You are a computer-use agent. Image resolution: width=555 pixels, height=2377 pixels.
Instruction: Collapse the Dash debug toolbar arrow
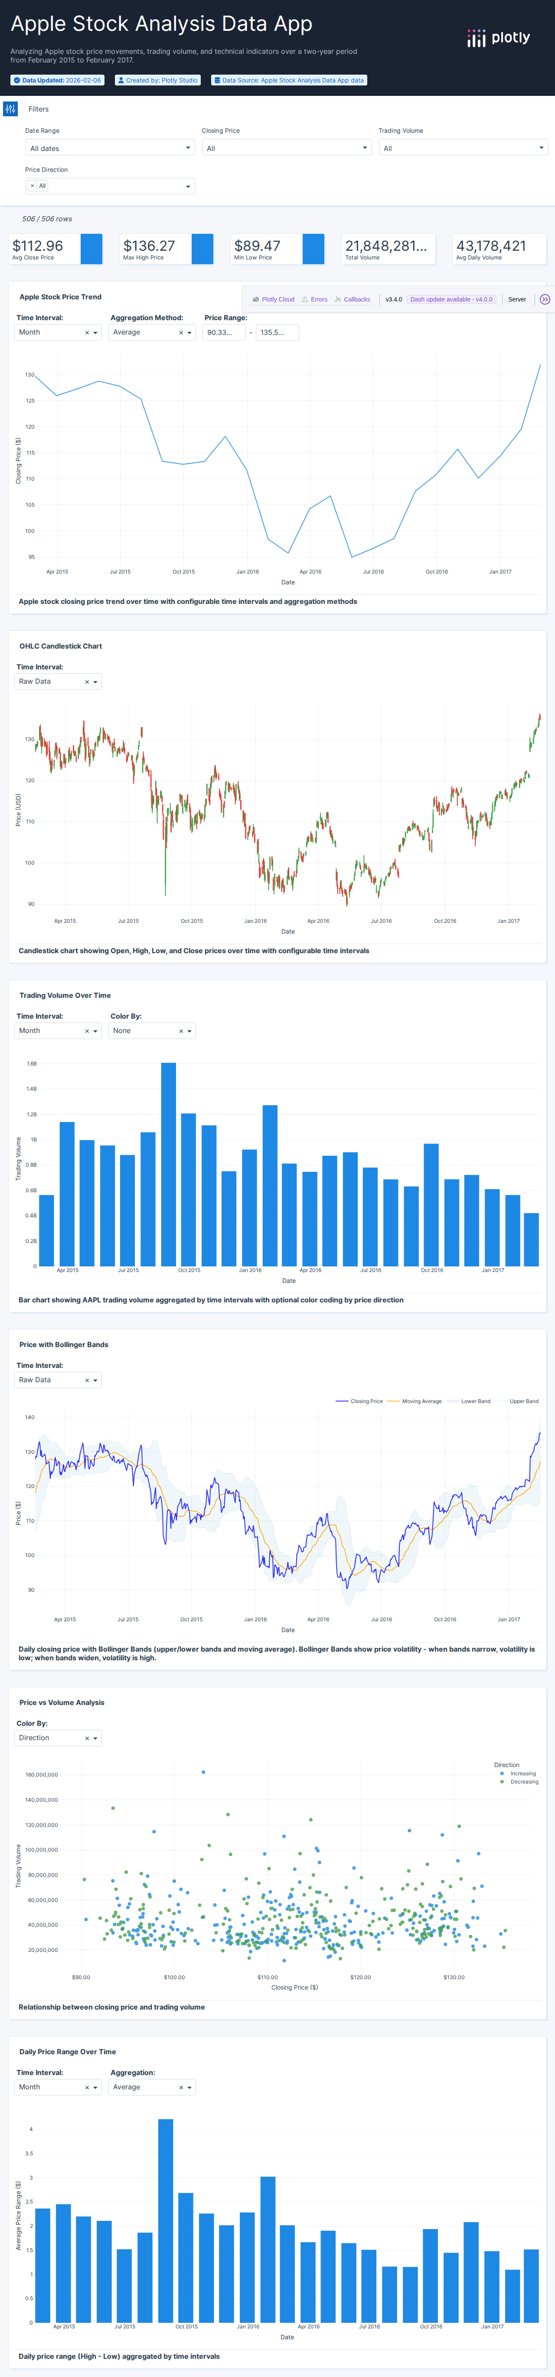(x=545, y=299)
